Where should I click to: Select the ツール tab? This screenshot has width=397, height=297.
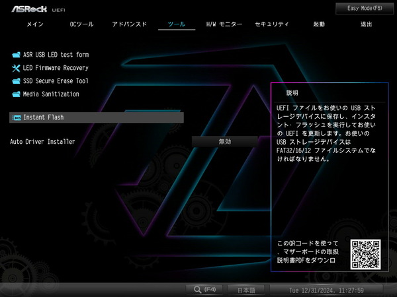pos(177,24)
